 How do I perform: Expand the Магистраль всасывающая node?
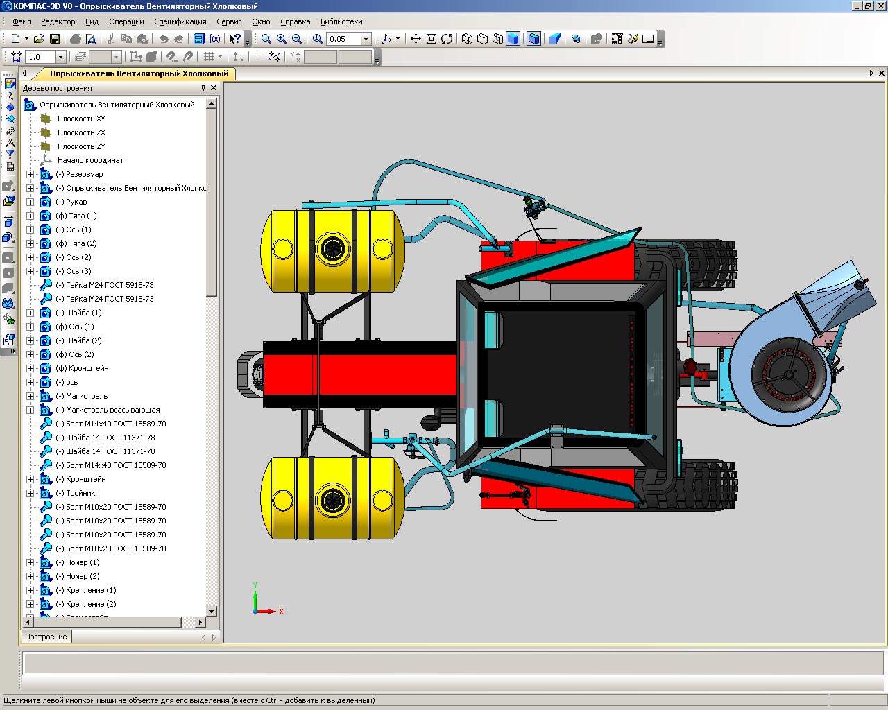pyautogui.click(x=30, y=410)
